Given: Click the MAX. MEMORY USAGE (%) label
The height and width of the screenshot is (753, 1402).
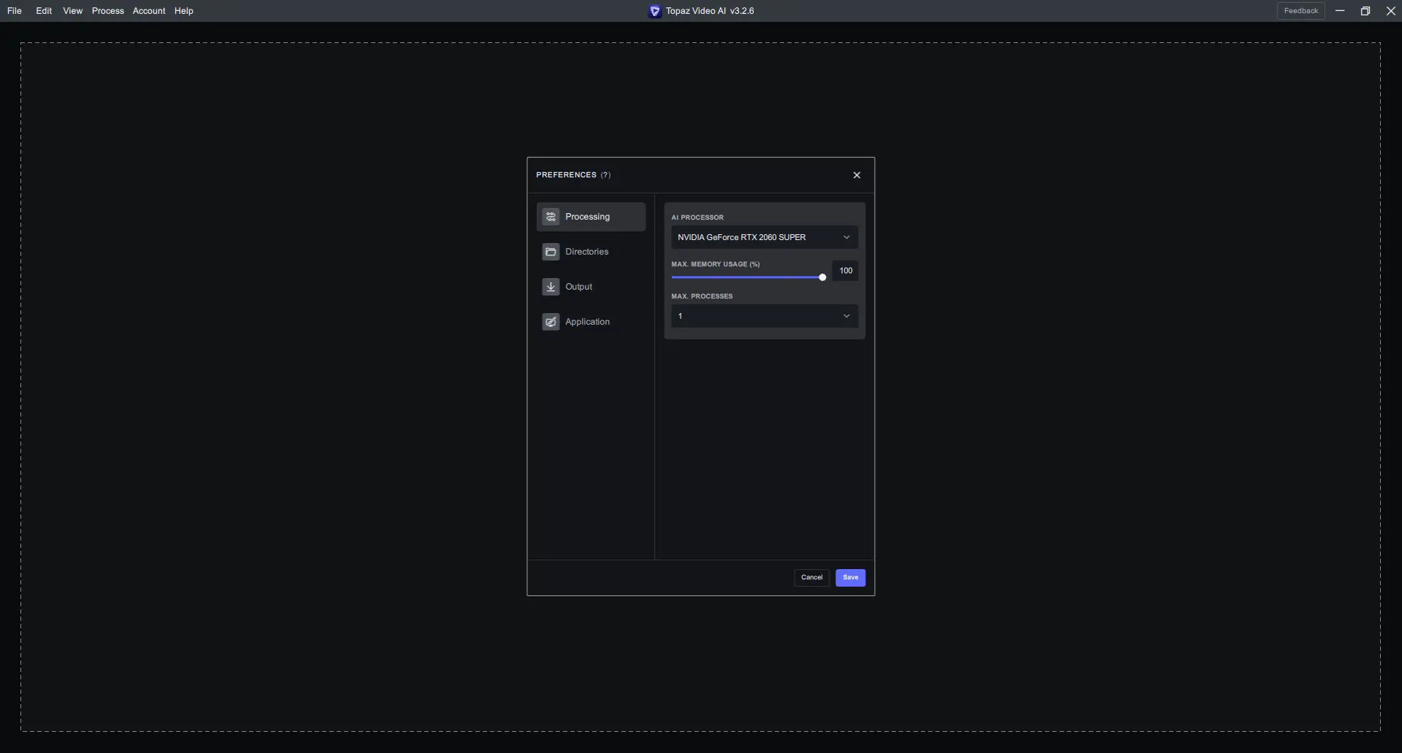Looking at the screenshot, I should [716, 264].
